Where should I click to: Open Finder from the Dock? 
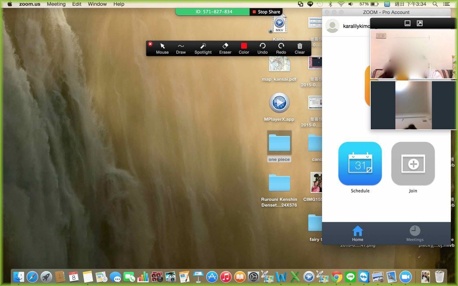(19, 276)
